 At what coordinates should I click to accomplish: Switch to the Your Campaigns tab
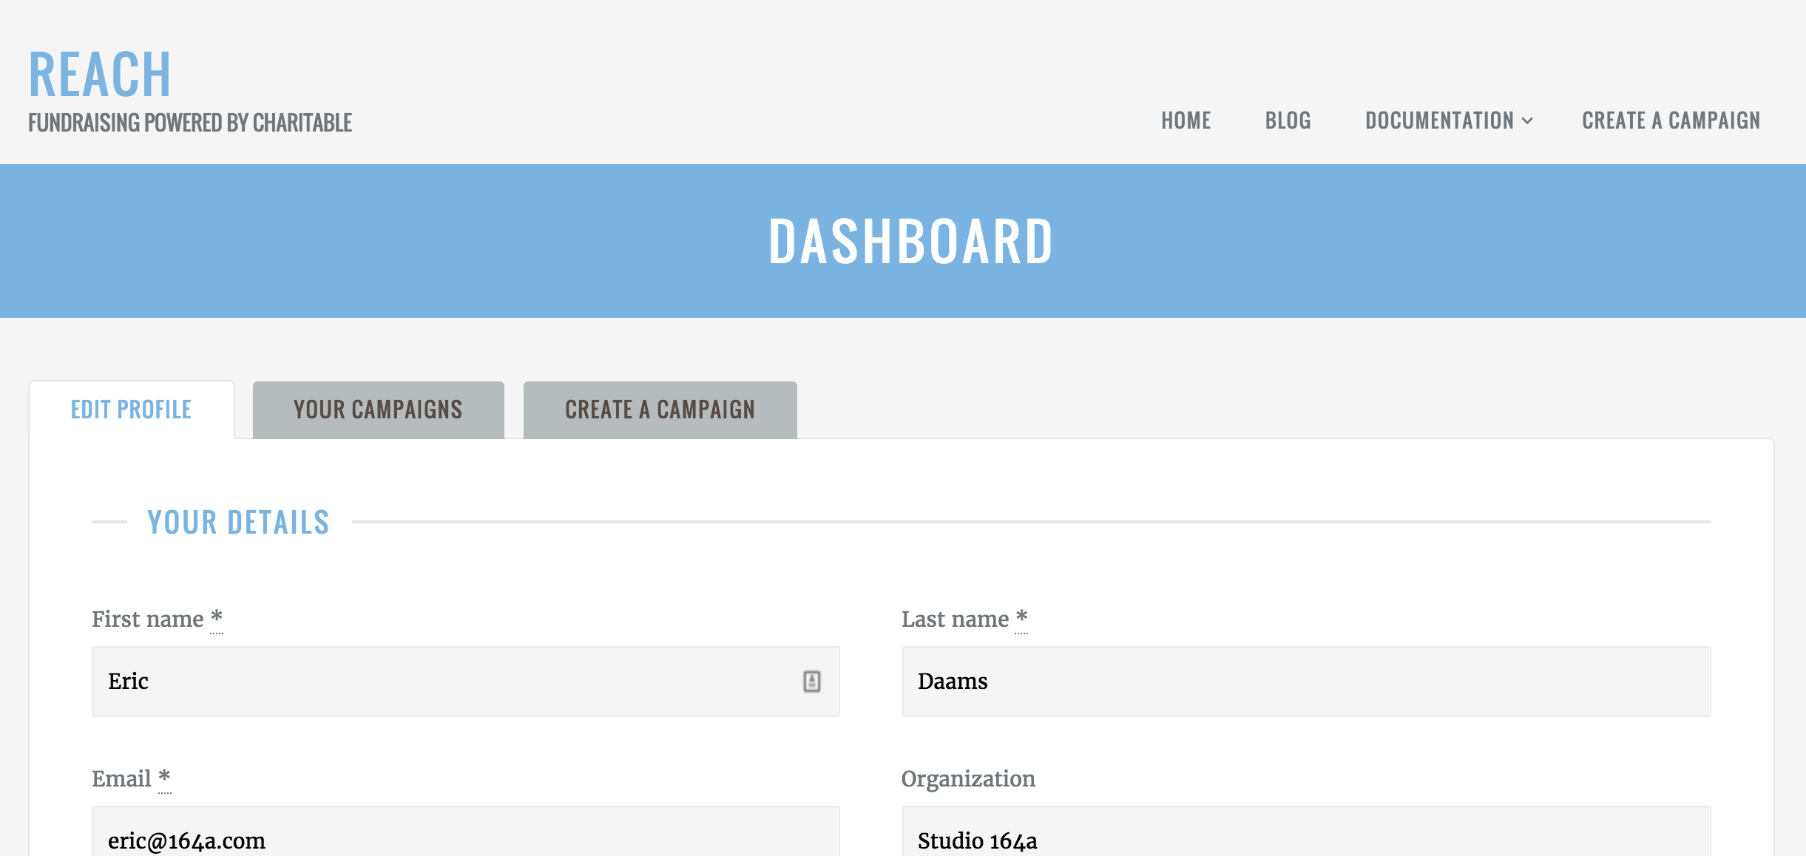378,410
